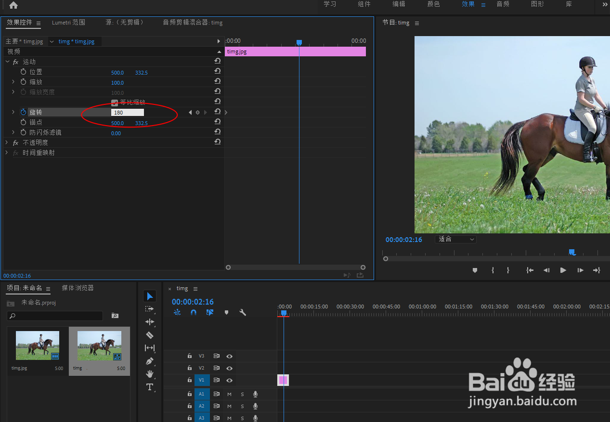Collapse the 运动 effect group
Viewport: 610px width, 422px height.
(7, 62)
